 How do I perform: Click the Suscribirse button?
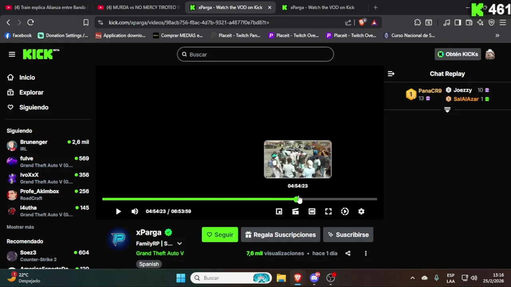click(348, 235)
